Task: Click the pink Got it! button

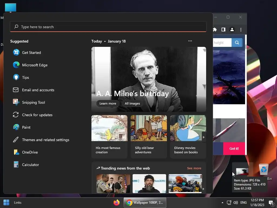Action: click(x=234, y=149)
